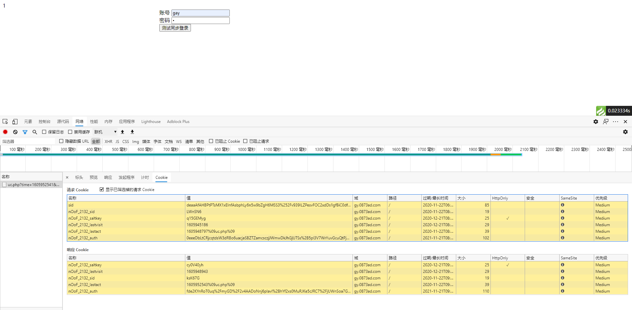Select the XHR request type filter
This screenshot has height=310, width=632.
108,141
